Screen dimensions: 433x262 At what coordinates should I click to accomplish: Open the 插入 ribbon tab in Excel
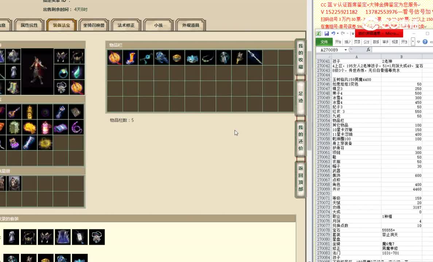coord(347,41)
